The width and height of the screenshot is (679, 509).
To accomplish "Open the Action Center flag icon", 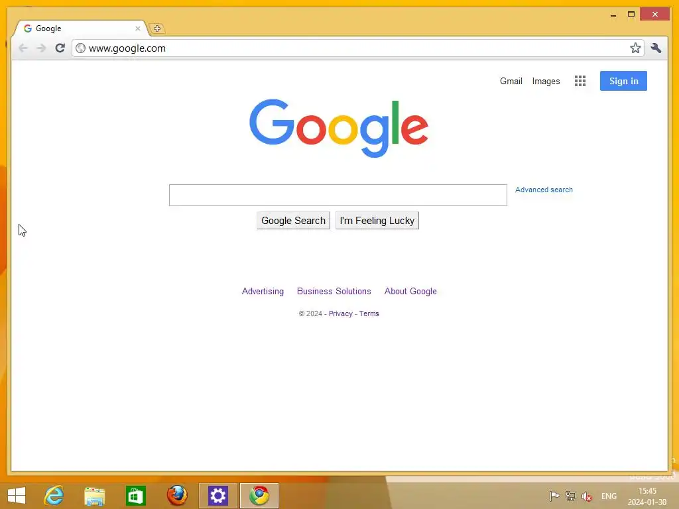I will (554, 496).
